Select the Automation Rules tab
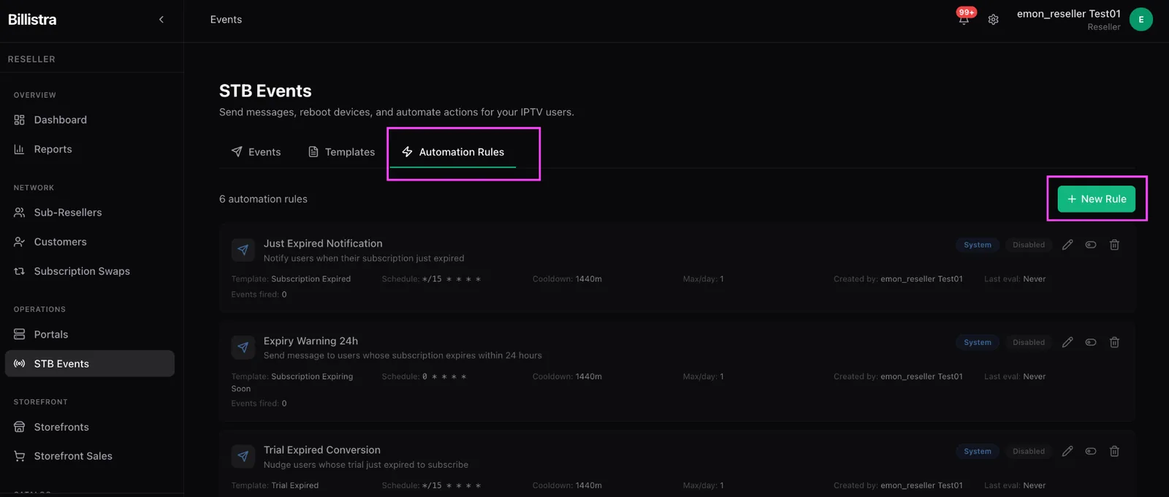This screenshot has width=1169, height=497. 453,152
